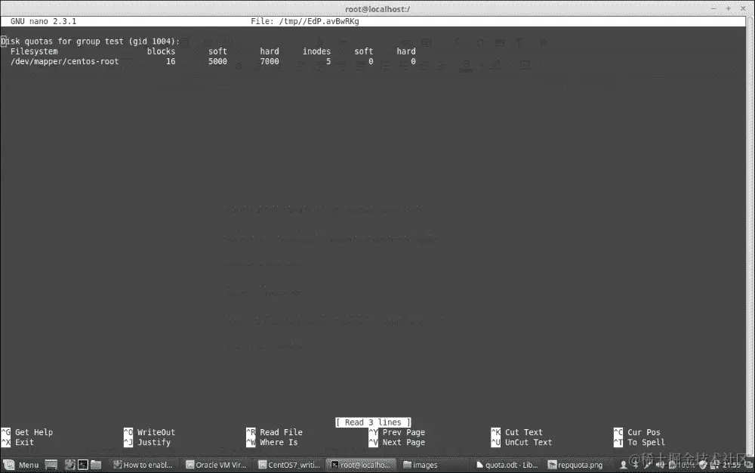Click the inodes value 5
Screen dimensions: 755x473
pos(328,62)
